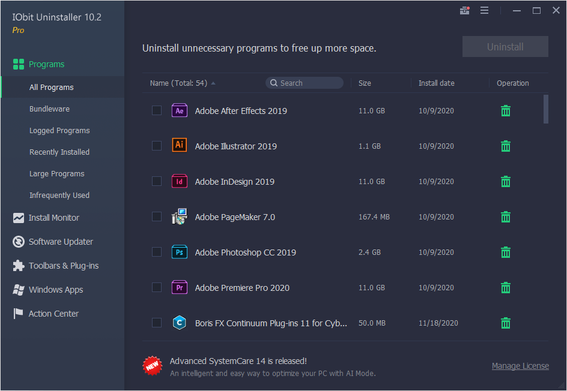Viewport: 567px width, 391px height.
Task: Click the green Programs grid icon
Action: pyautogui.click(x=19, y=64)
